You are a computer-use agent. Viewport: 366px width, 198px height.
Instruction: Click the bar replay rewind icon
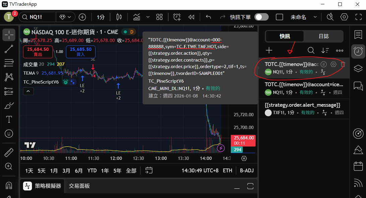tap(191, 17)
